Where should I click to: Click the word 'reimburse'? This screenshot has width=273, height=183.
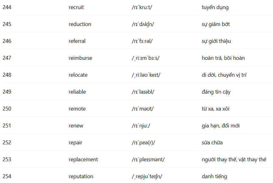[80, 58]
